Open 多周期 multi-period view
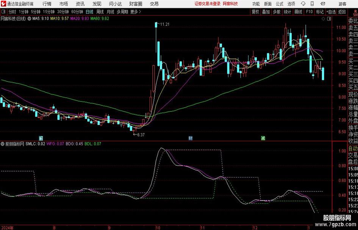The width and height of the screenshot is (358, 230). click(x=122, y=12)
